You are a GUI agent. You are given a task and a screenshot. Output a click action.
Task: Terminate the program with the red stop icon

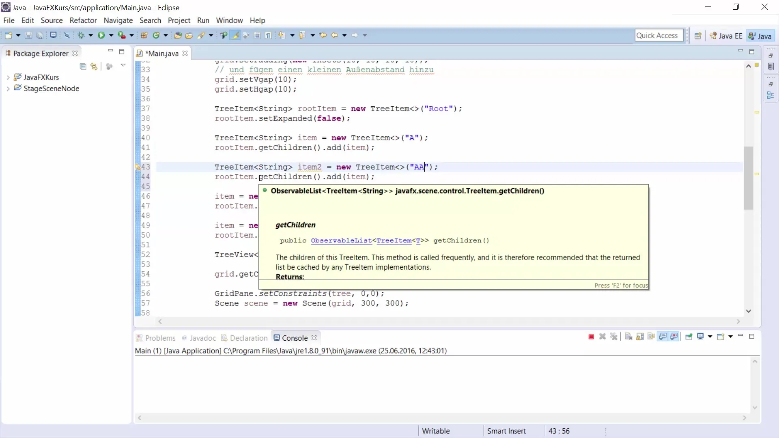click(x=591, y=337)
